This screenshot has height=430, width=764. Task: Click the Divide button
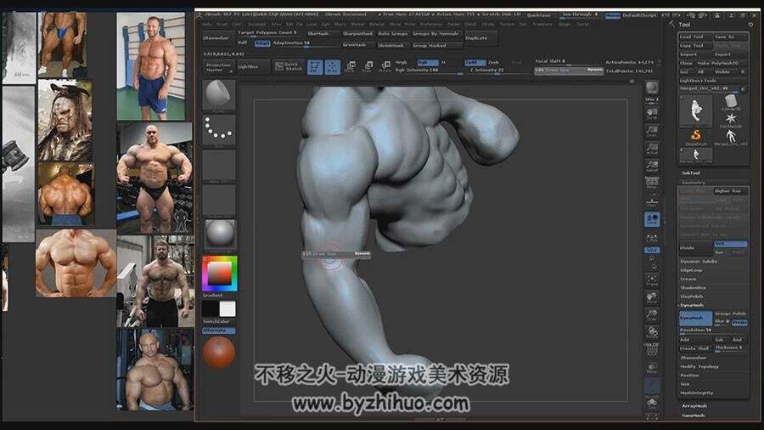pyautogui.click(x=696, y=247)
